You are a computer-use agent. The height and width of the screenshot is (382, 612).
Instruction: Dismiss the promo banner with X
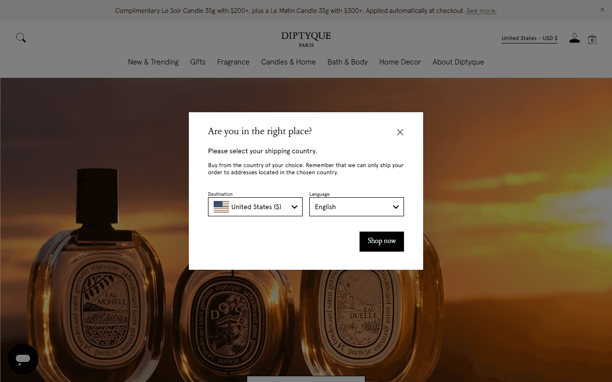tap(602, 10)
